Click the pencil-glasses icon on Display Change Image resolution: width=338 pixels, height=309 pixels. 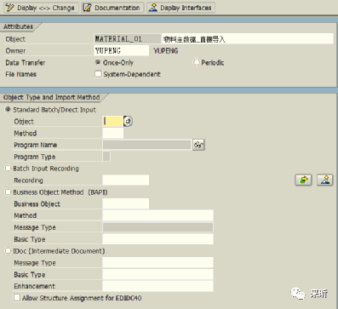coord(10,8)
